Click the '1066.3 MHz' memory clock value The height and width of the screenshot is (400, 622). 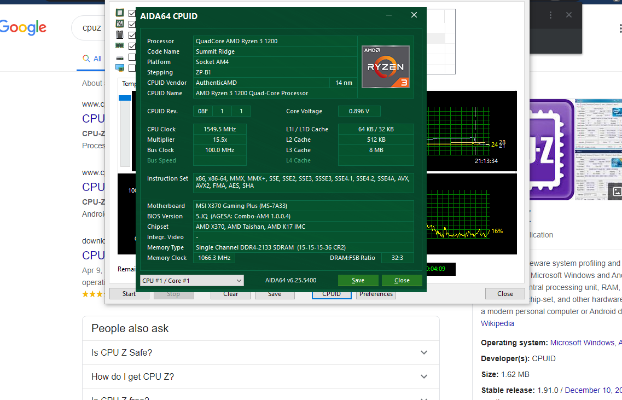[x=214, y=258]
